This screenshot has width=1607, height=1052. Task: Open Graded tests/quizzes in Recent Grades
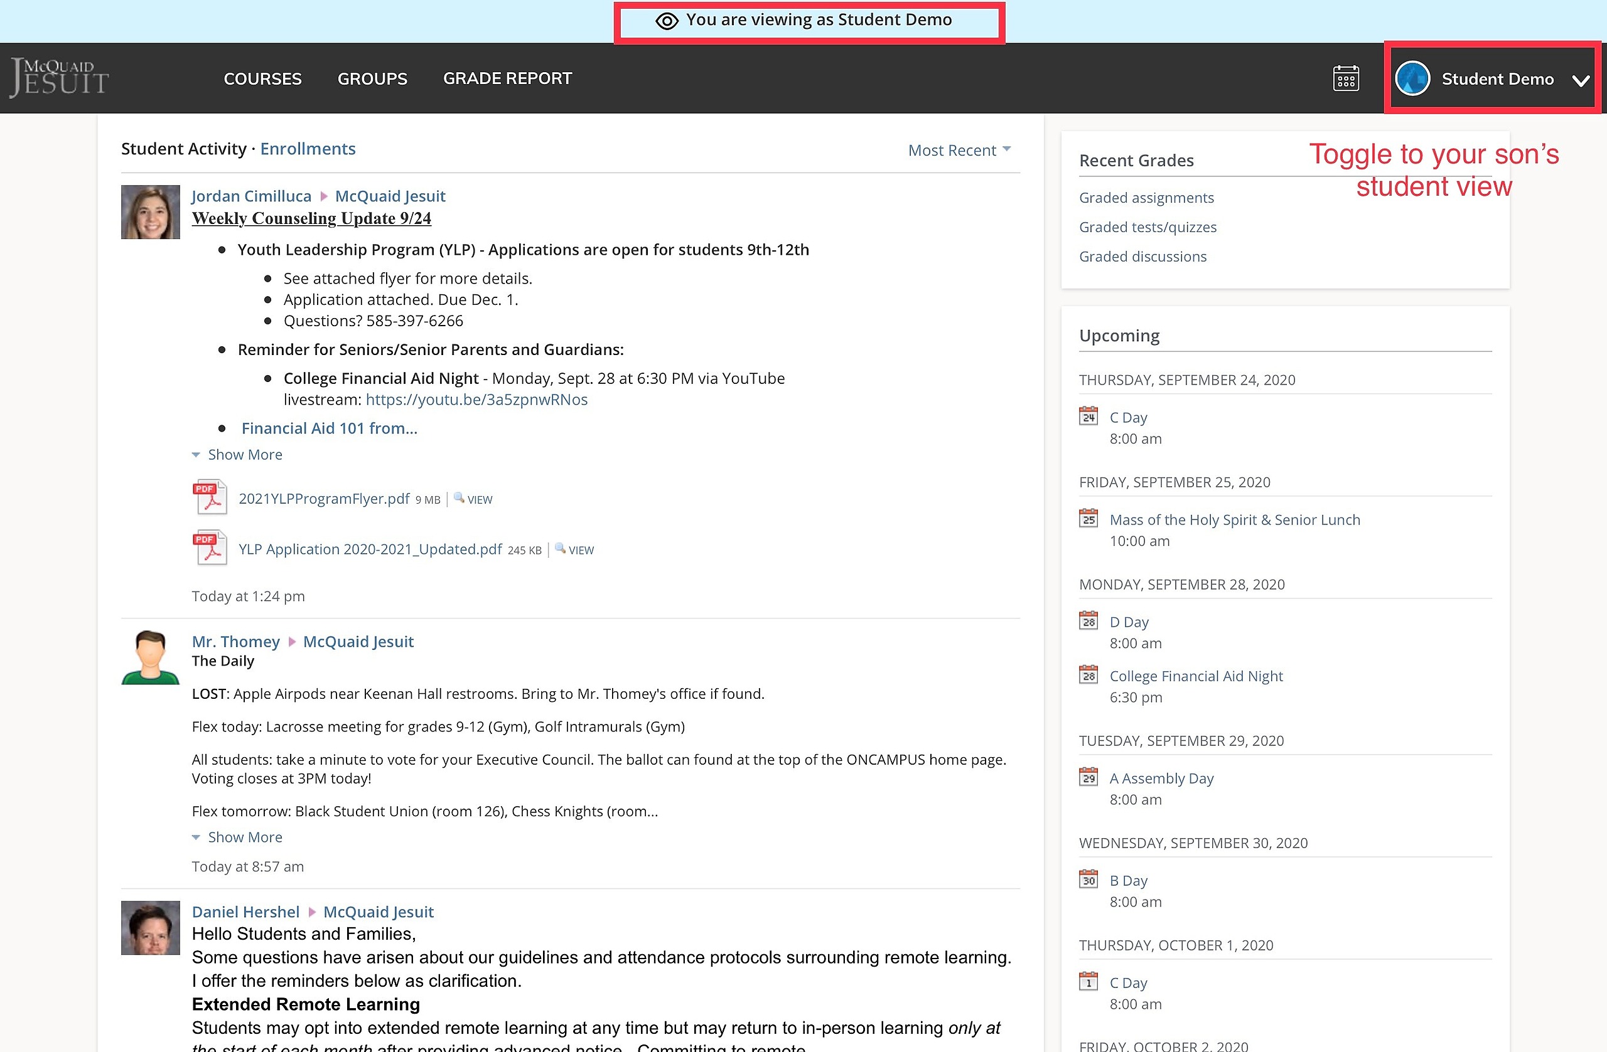1147,228
